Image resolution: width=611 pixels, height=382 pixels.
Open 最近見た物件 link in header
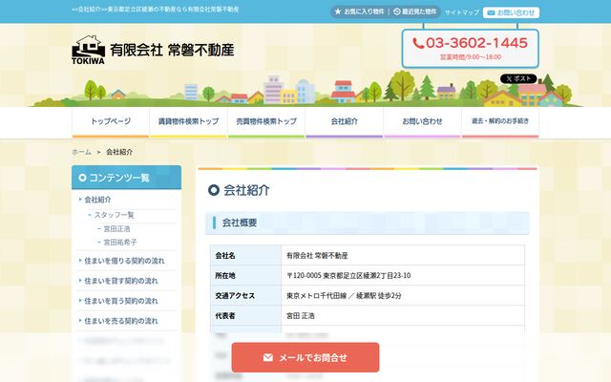pyautogui.click(x=415, y=11)
